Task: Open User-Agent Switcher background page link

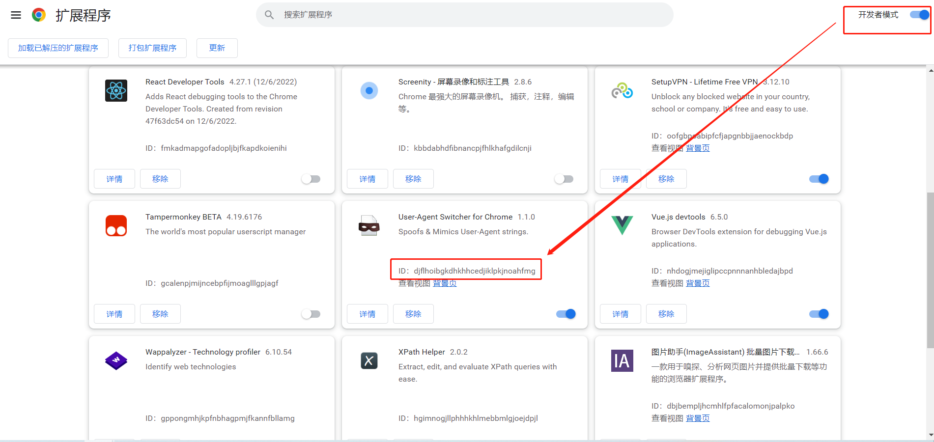Action: click(445, 283)
